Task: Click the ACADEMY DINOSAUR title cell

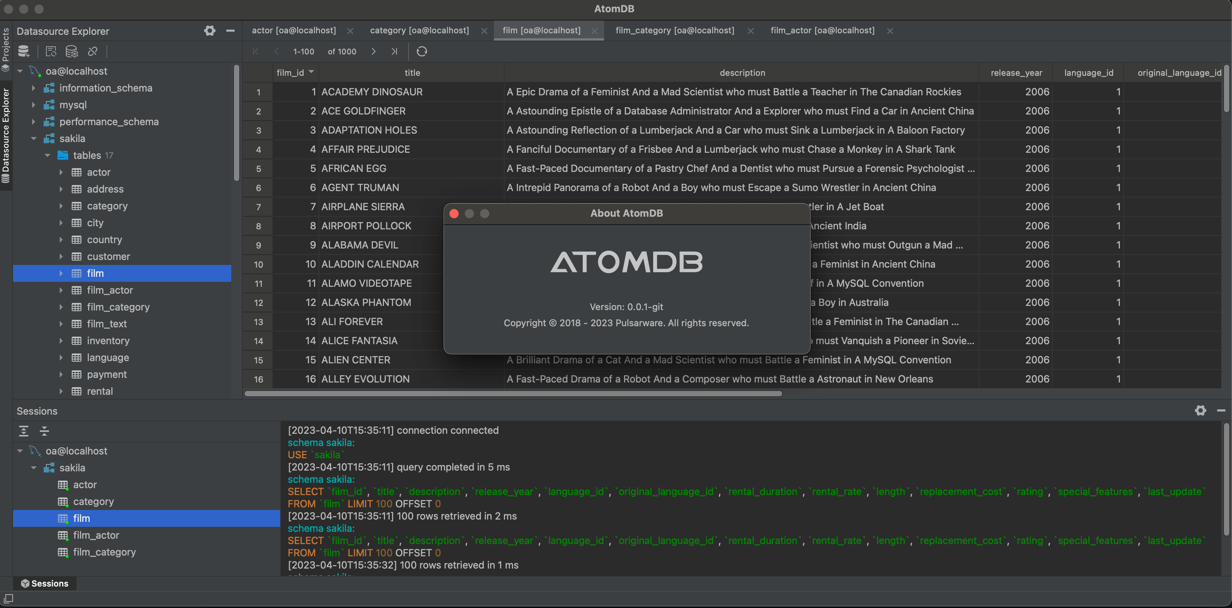Action: click(411, 92)
